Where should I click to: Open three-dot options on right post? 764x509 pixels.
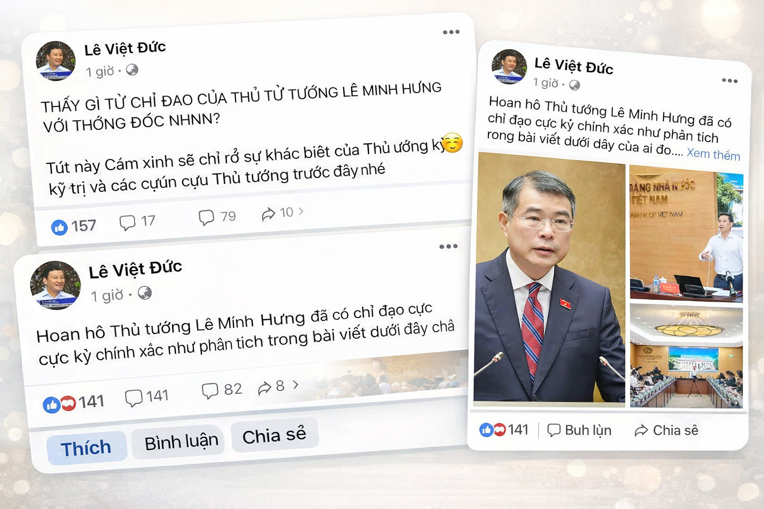coord(730,81)
